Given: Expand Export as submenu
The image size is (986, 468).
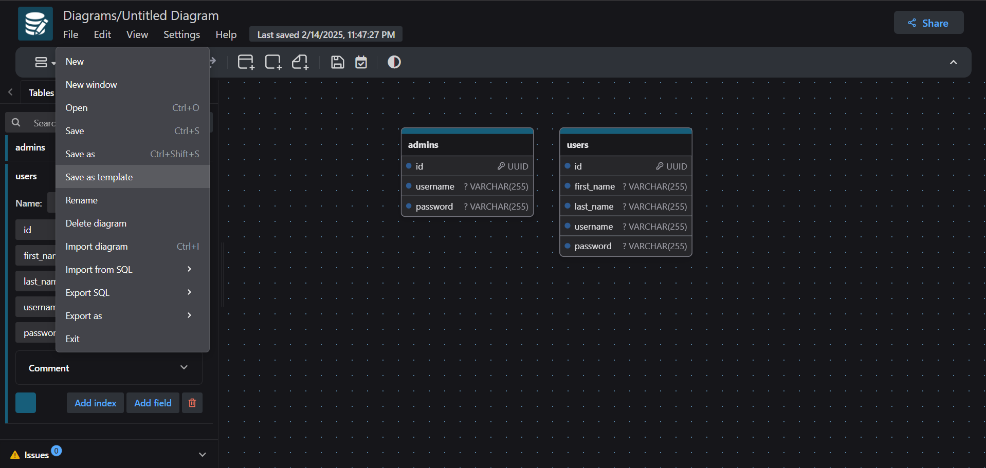Looking at the screenshot, I should tap(133, 315).
